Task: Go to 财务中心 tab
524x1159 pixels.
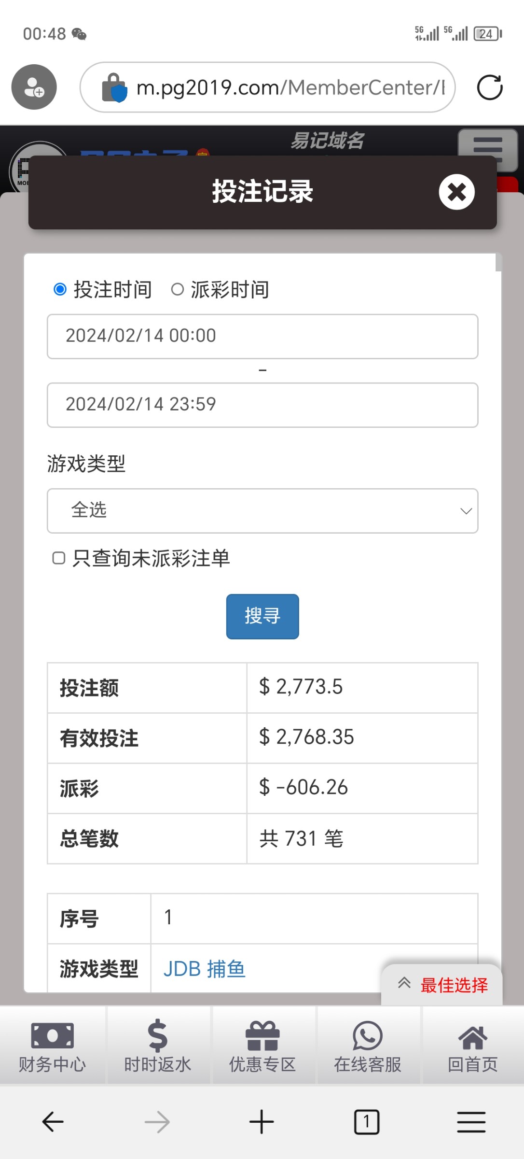Action: tap(52, 1046)
